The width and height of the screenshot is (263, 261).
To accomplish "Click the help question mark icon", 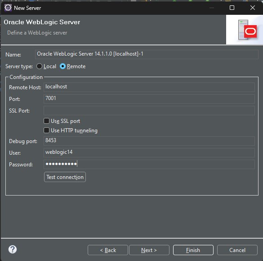I will click(13, 249).
